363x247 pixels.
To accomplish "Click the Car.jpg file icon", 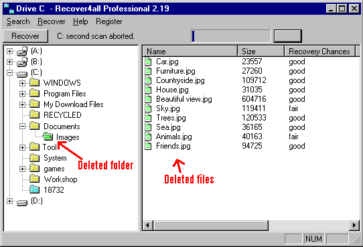I will pos(148,62).
